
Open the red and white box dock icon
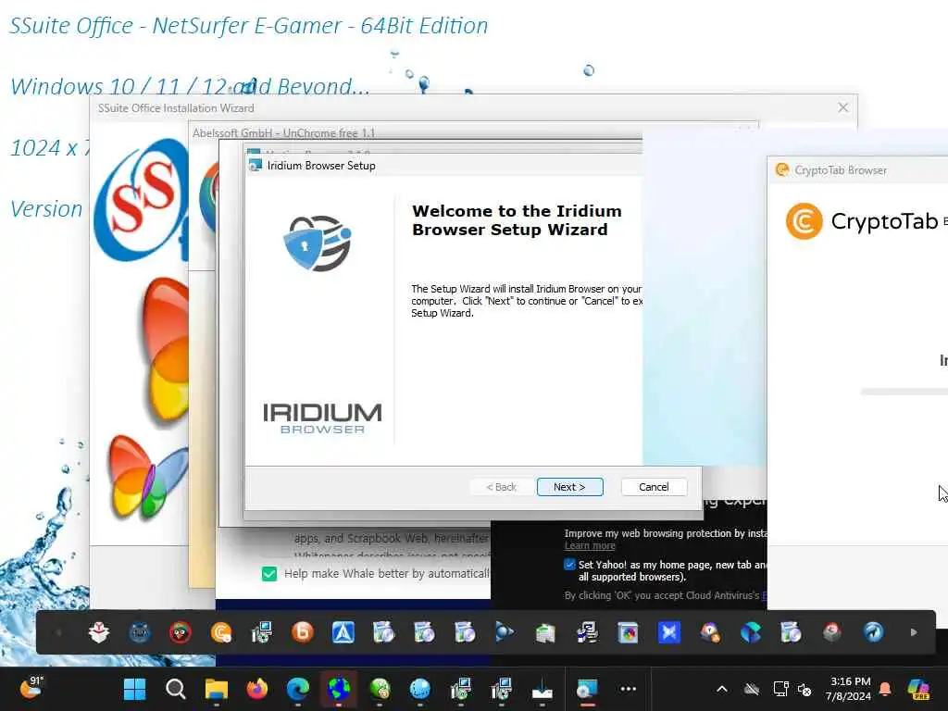pyautogui.click(x=98, y=632)
